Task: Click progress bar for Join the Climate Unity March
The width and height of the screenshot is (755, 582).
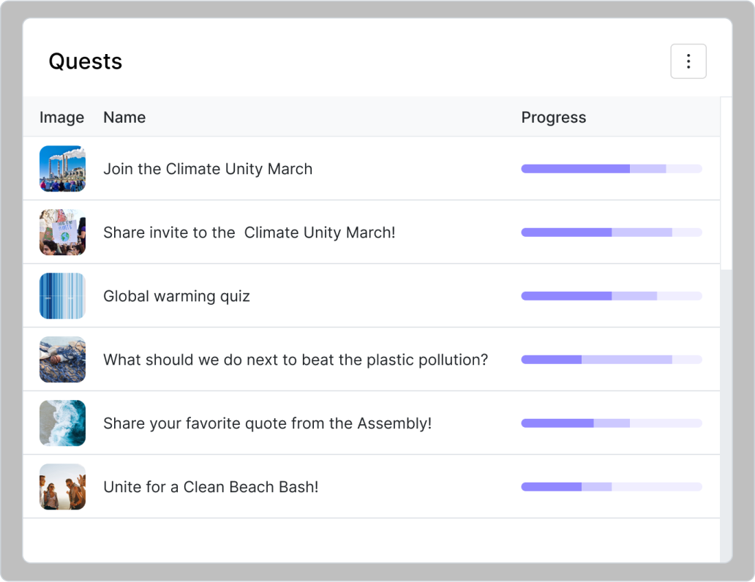Action: point(611,169)
